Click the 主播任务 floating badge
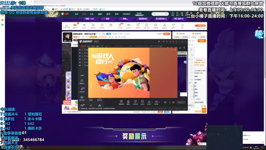The image size is (266, 150). 259,34
